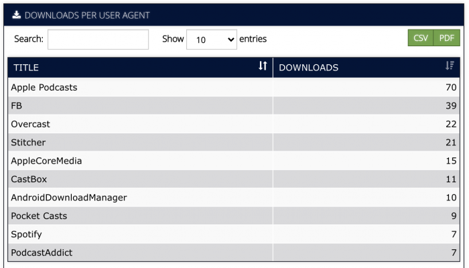The image size is (469, 268).
Task: Click the 21 downloads value for Stitcher
Action: (451, 142)
